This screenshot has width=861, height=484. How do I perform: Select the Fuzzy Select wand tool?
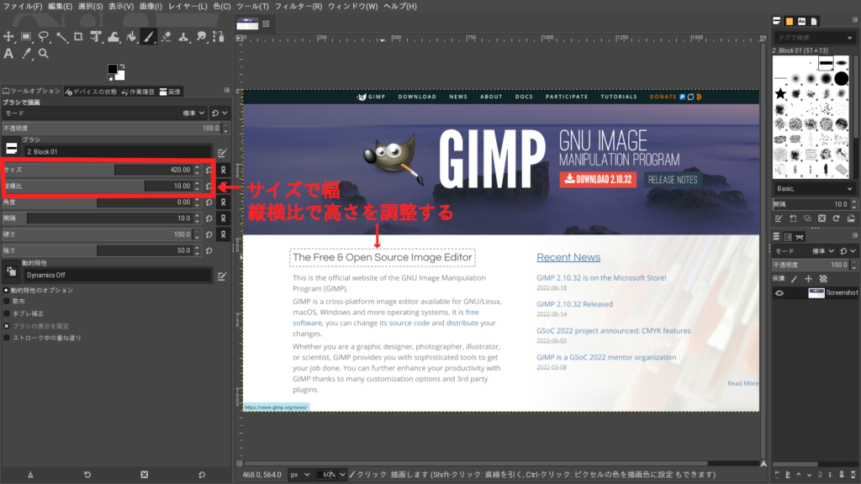61,37
